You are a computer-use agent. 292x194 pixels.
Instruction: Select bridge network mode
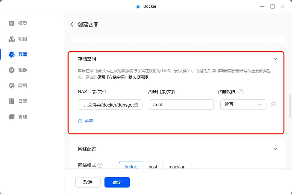tap(131, 166)
